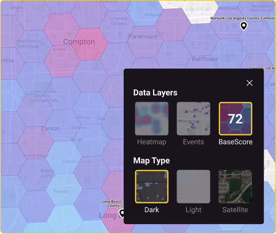The width and height of the screenshot is (276, 234).
Task: Close the Data Layers panel
Action: (x=249, y=83)
